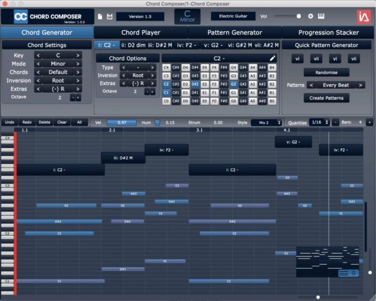Click the minimap overview thumbnail
The height and width of the screenshot is (301, 376).
tap(328, 262)
